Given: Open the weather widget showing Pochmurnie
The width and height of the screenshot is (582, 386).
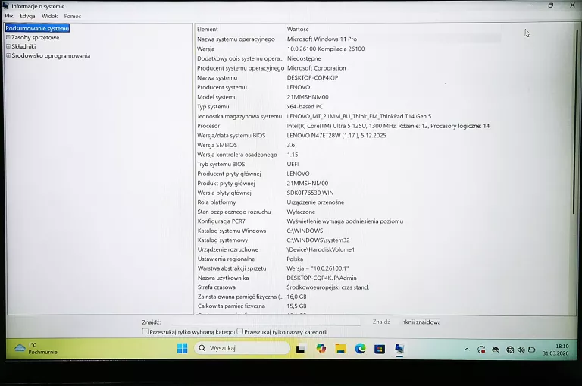Looking at the screenshot, I should (36, 349).
